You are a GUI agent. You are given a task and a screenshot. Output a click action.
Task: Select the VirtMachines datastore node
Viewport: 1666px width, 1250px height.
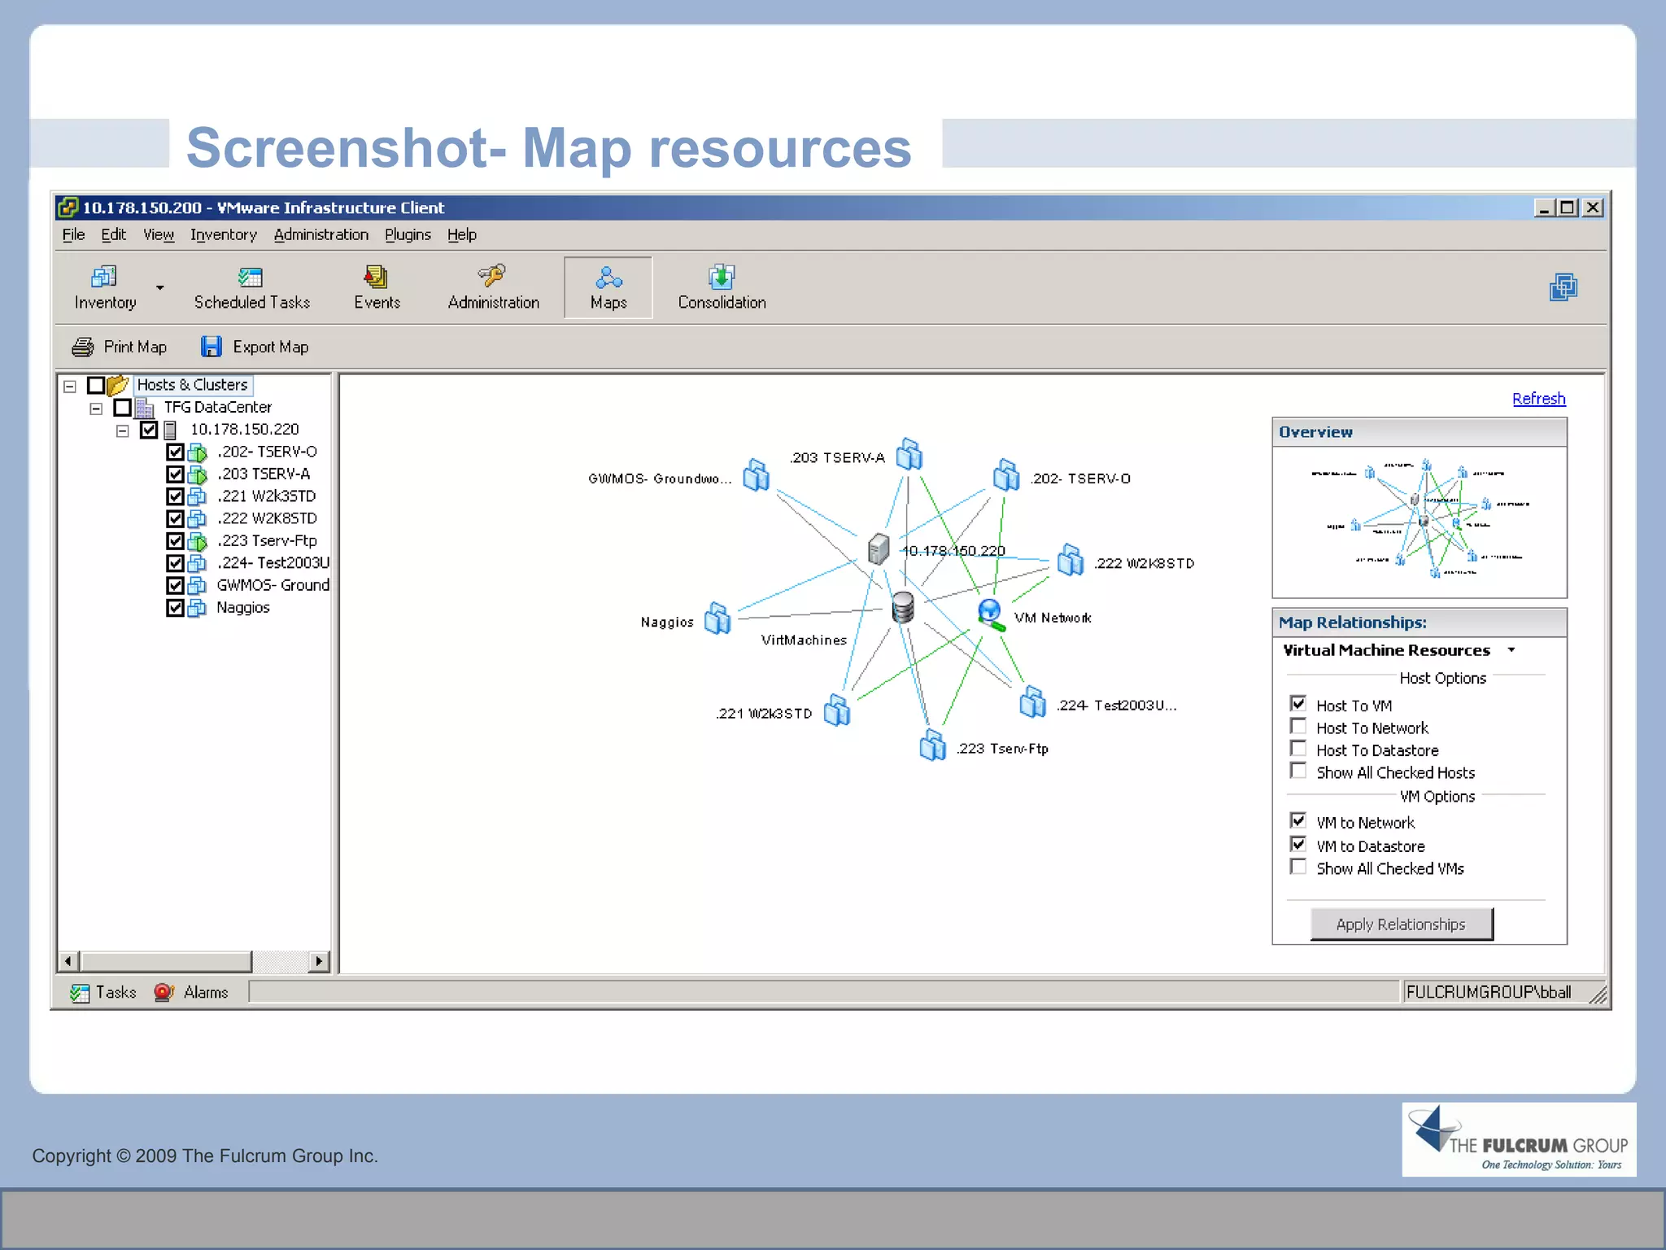(x=903, y=608)
